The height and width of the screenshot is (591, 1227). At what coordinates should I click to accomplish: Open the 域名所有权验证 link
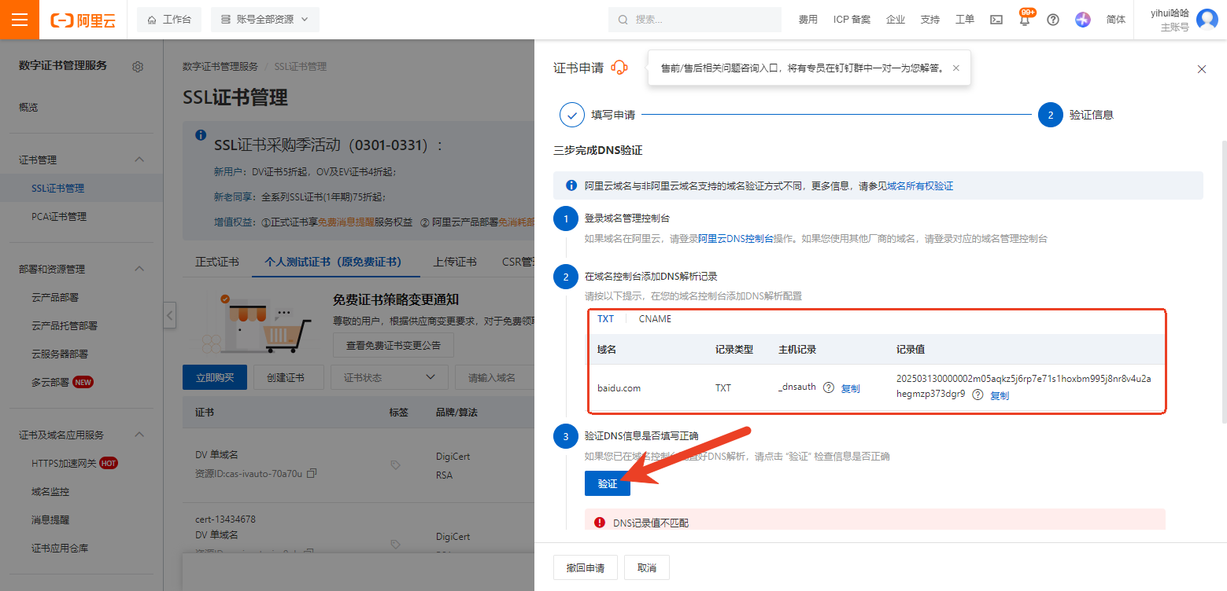(920, 186)
